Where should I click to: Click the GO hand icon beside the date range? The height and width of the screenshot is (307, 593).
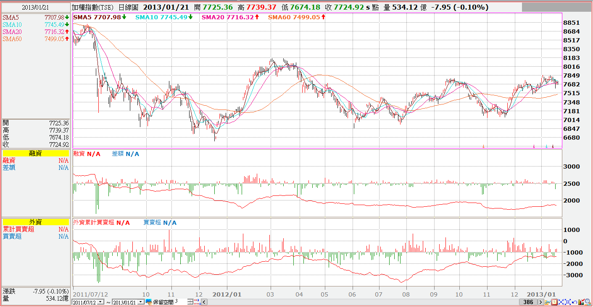pos(148,302)
